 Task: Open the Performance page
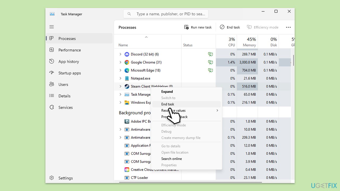point(79,50)
